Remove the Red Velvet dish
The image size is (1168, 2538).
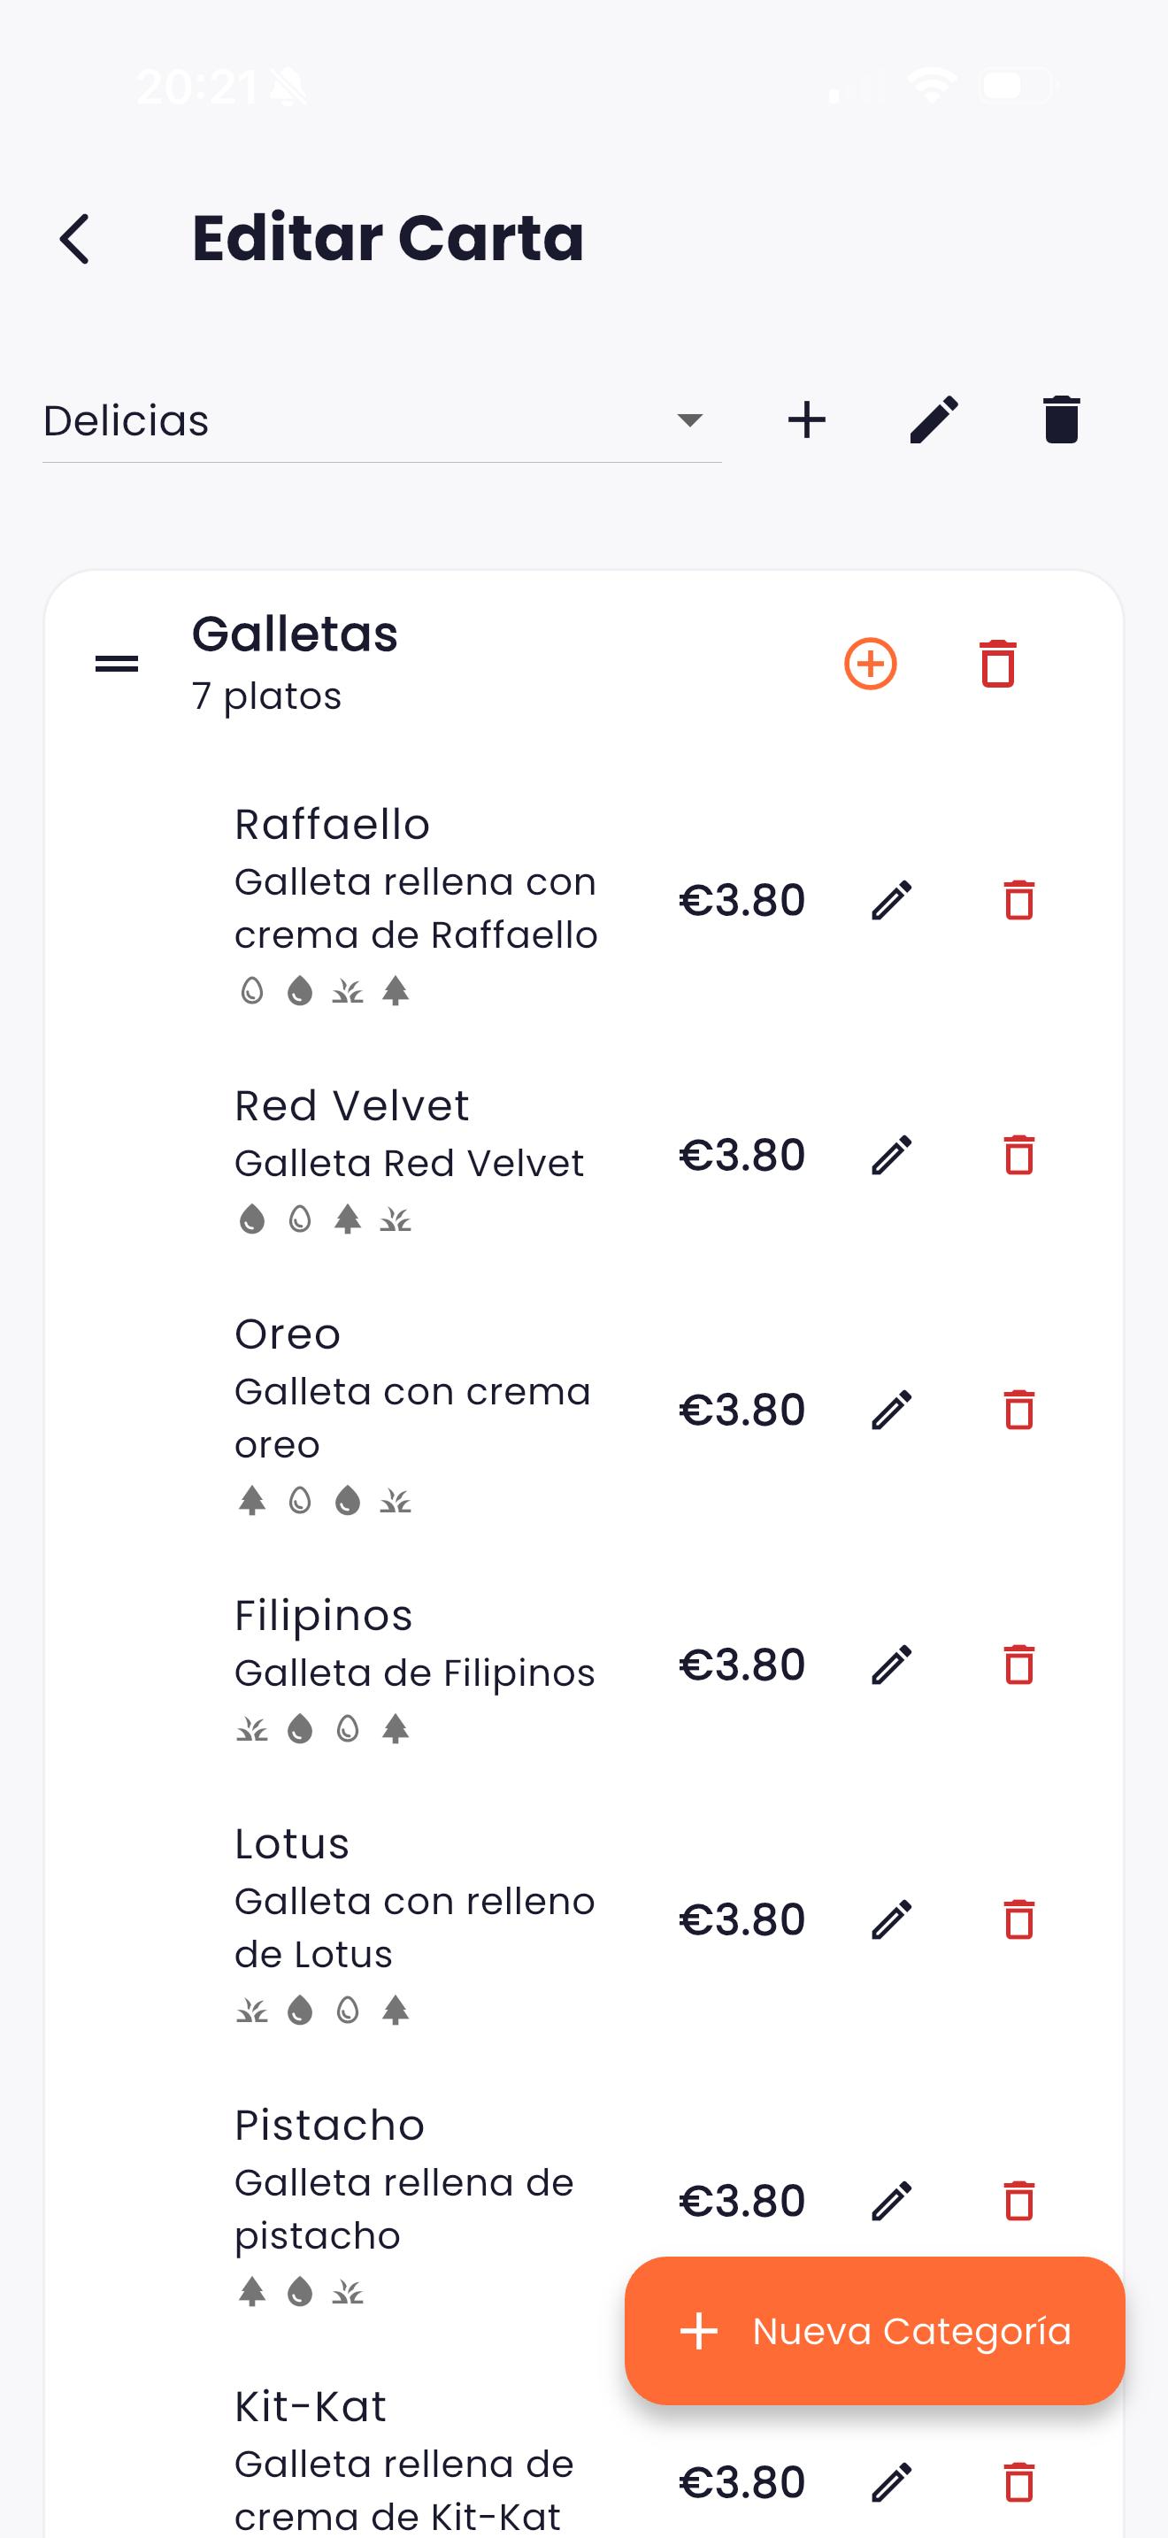pos(1018,1155)
